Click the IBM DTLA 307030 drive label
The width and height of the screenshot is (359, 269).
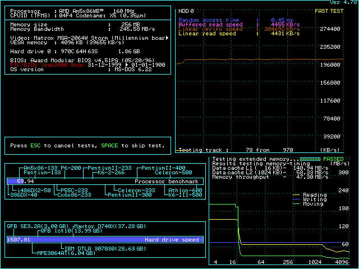(105, 249)
